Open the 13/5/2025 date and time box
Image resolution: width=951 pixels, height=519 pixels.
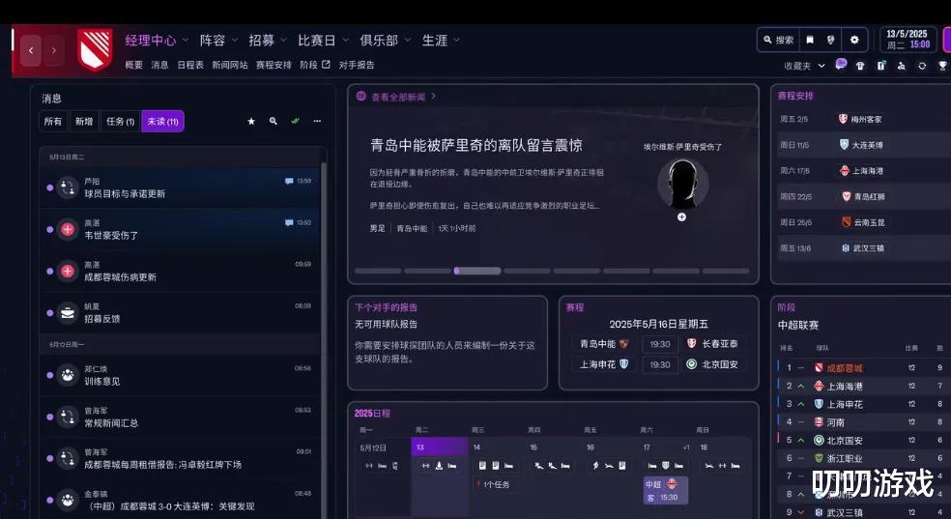pos(908,40)
